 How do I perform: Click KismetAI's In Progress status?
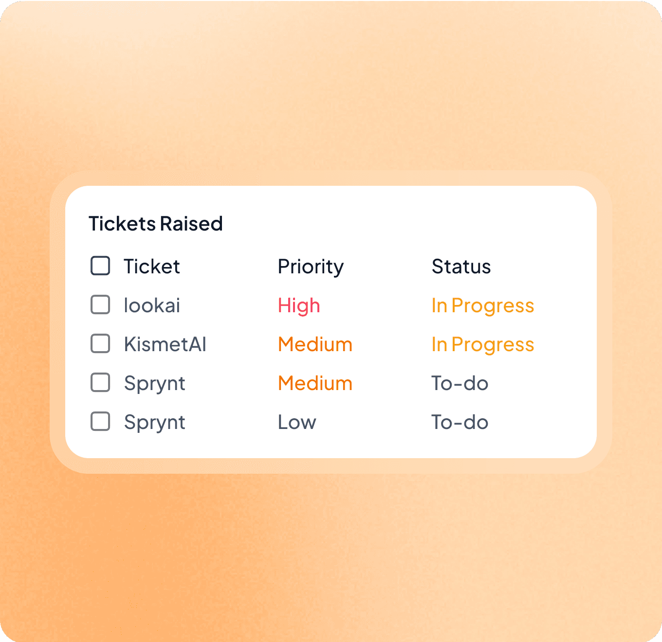(482, 344)
